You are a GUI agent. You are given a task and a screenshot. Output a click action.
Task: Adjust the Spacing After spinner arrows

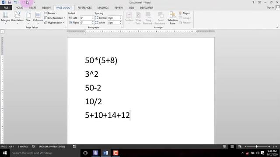pyautogui.click(x=121, y=23)
